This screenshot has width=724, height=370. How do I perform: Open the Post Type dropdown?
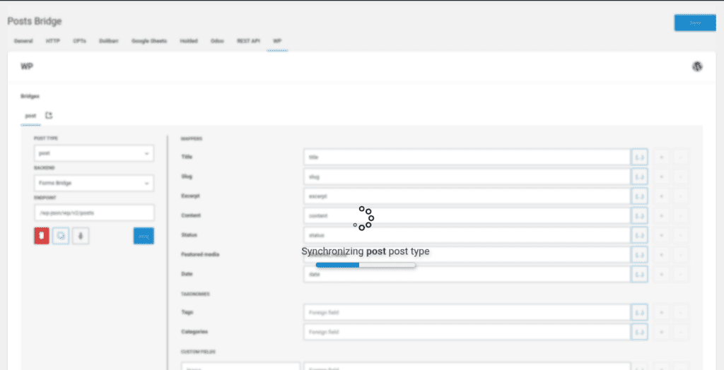click(x=94, y=153)
